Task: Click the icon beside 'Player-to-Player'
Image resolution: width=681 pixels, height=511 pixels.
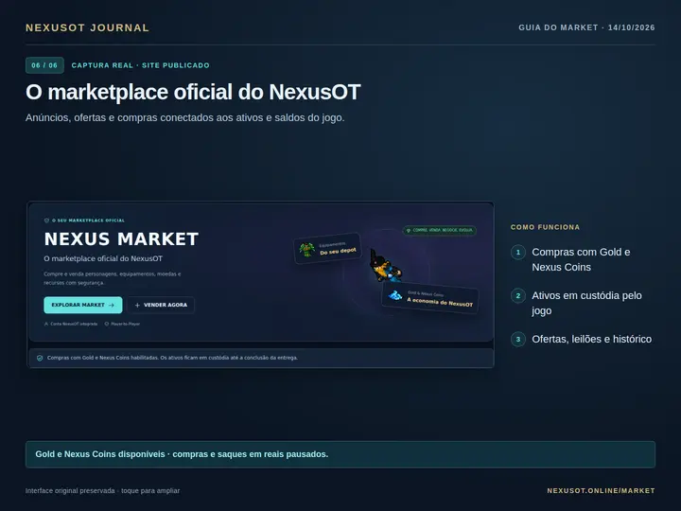Action: point(107,324)
